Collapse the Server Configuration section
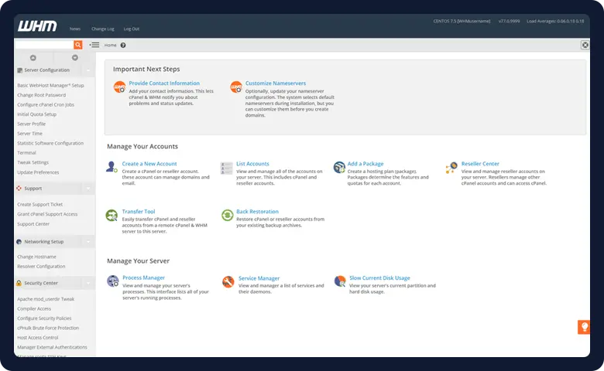Image resolution: width=604 pixels, height=371 pixels. pos(88,70)
